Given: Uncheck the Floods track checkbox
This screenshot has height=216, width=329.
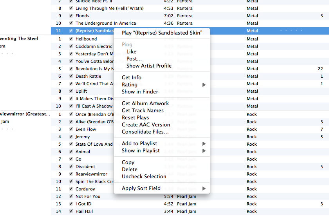Looking at the screenshot, I should (71, 16).
